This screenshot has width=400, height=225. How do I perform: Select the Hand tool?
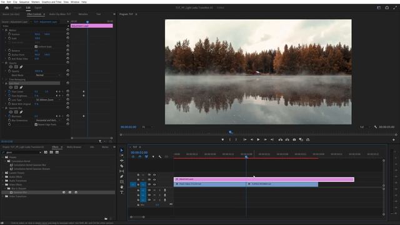pos(122,187)
